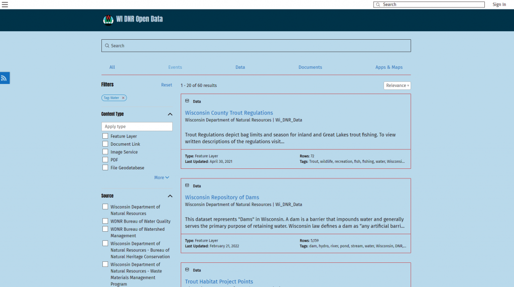
Task: Open the hamburger menu
Action: coord(5,5)
